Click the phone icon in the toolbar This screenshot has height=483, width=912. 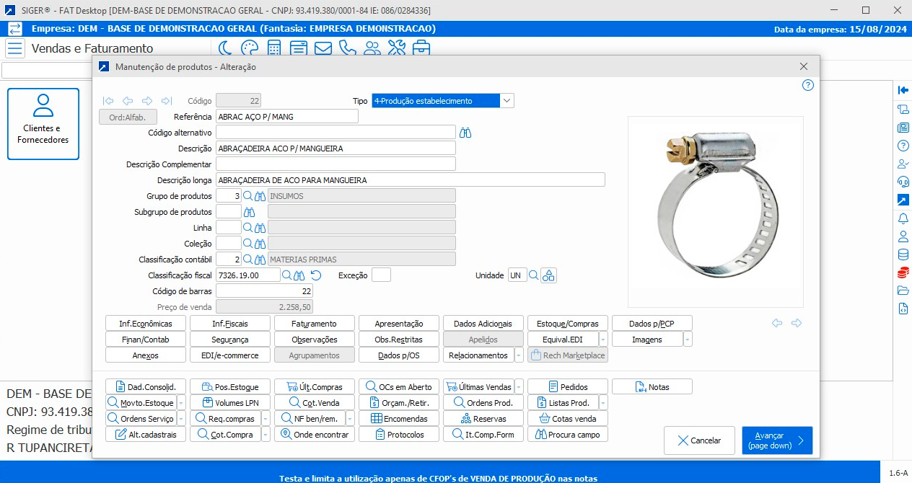point(348,48)
